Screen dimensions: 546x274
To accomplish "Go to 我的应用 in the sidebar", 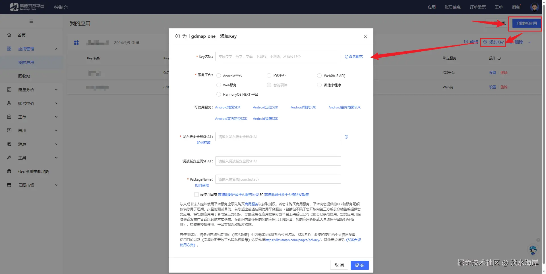I will [x=26, y=62].
